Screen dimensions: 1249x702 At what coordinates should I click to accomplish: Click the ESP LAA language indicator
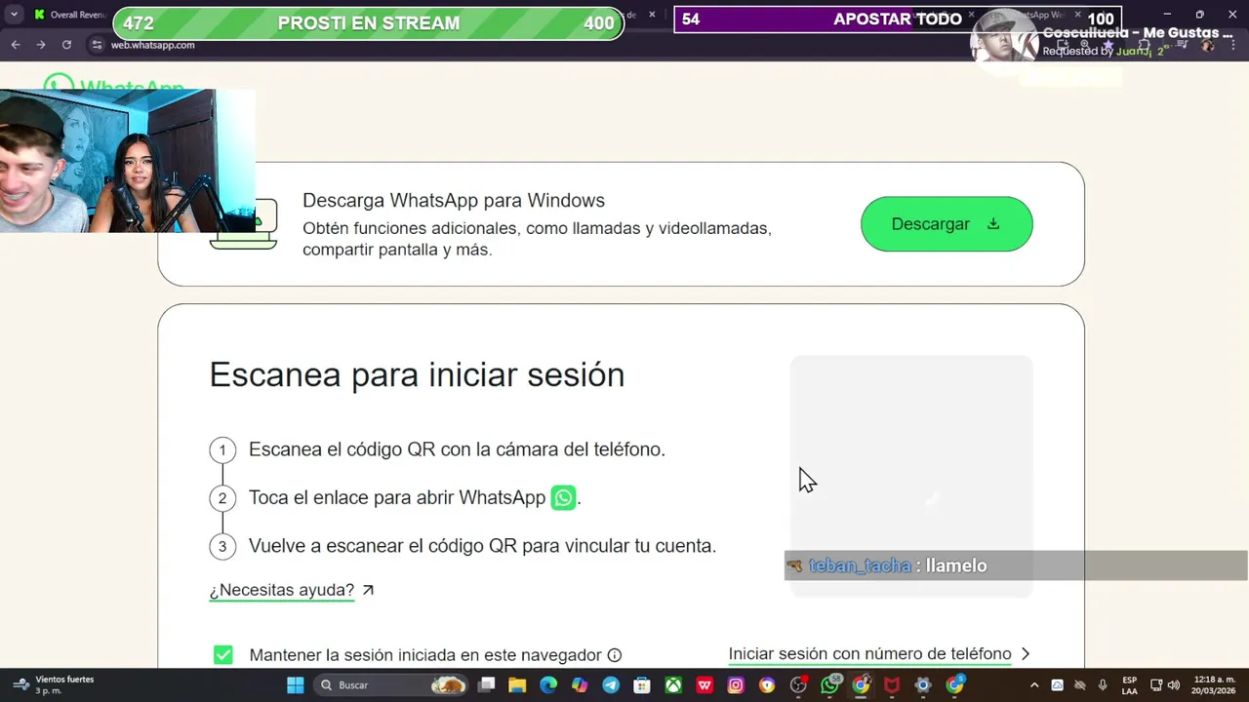coord(1130,685)
